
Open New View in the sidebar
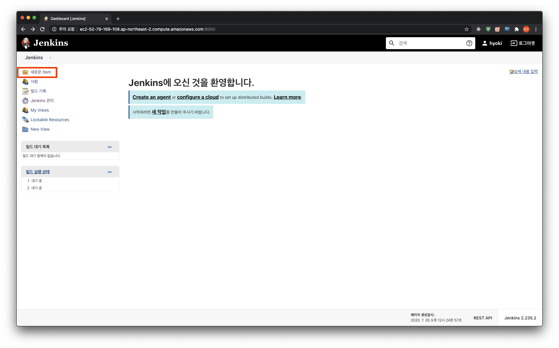coord(40,129)
